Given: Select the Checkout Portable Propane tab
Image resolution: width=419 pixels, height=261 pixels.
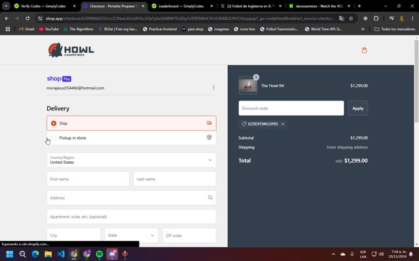Looking at the screenshot, I should (x=113, y=6).
